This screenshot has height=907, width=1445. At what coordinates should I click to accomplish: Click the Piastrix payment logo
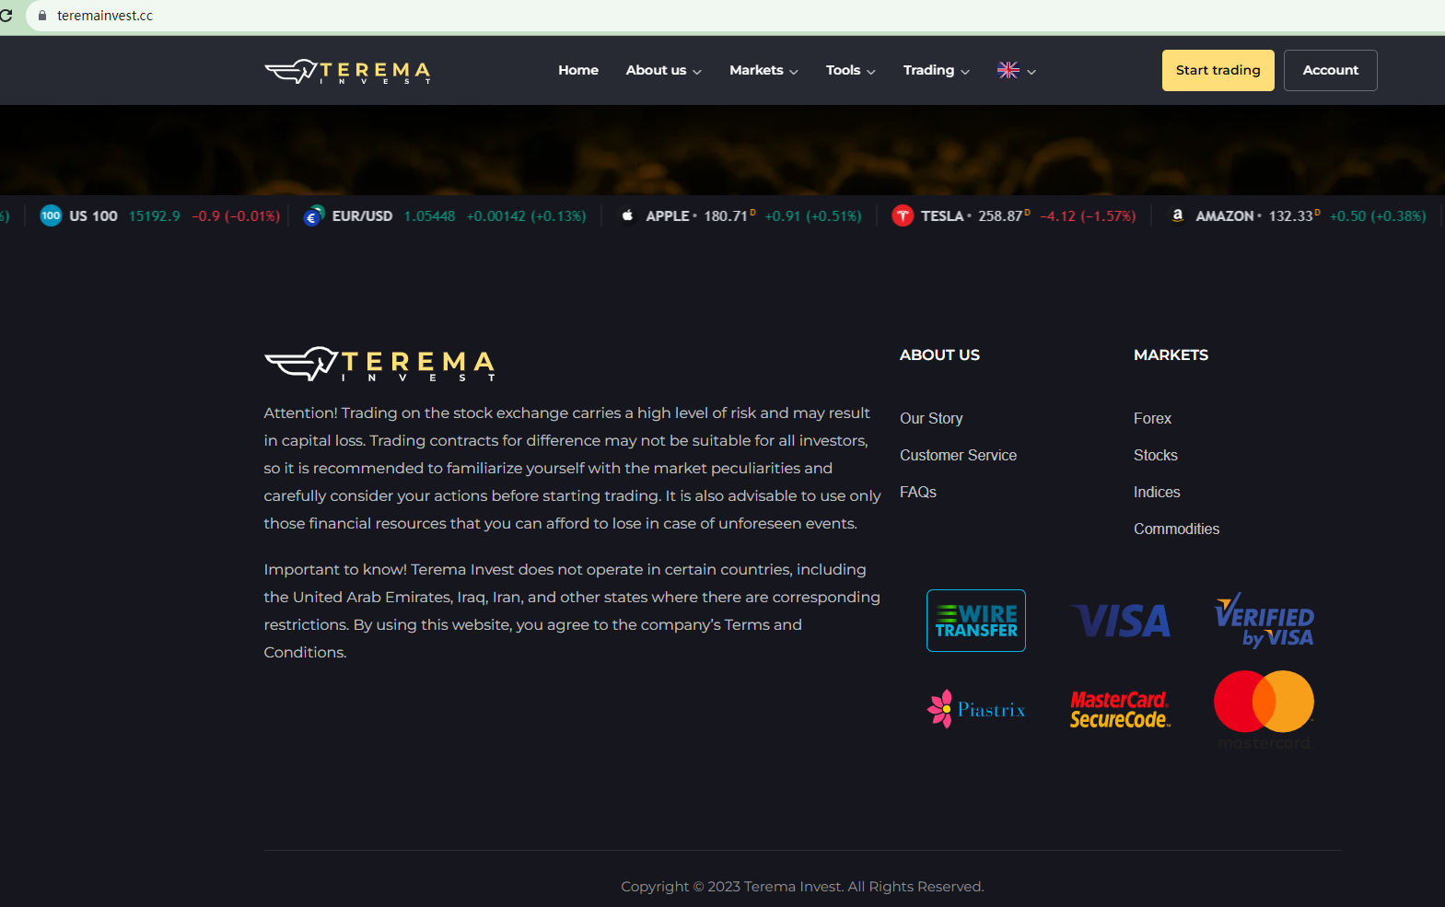[x=976, y=709]
